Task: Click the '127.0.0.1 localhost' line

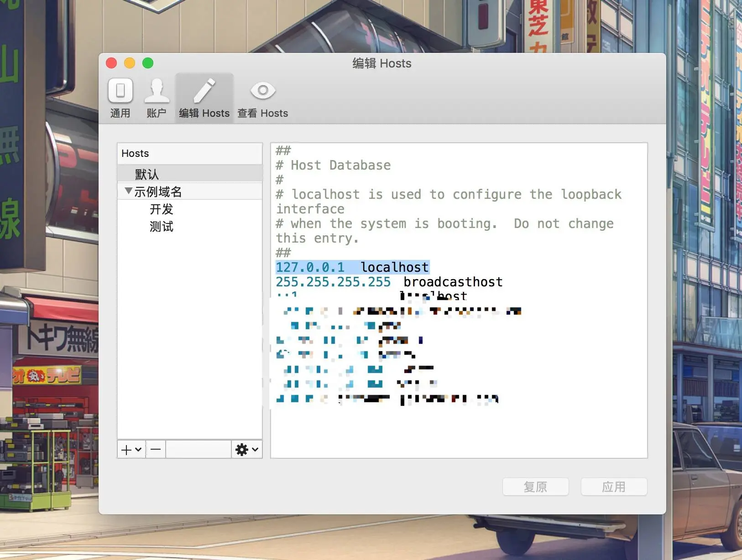Action: click(353, 267)
